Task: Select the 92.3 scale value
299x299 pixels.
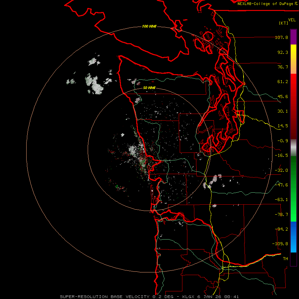Action: pyautogui.click(x=283, y=52)
